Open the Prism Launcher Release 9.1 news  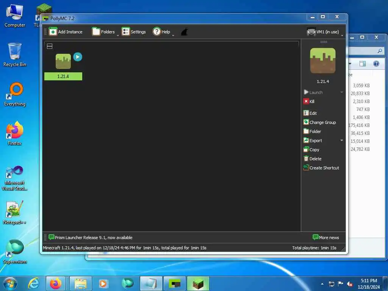click(91, 238)
